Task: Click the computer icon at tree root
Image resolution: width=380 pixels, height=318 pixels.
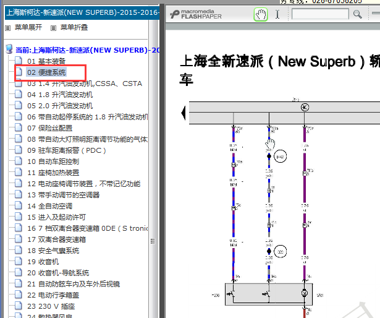Action: pyautogui.click(x=9, y=49)
